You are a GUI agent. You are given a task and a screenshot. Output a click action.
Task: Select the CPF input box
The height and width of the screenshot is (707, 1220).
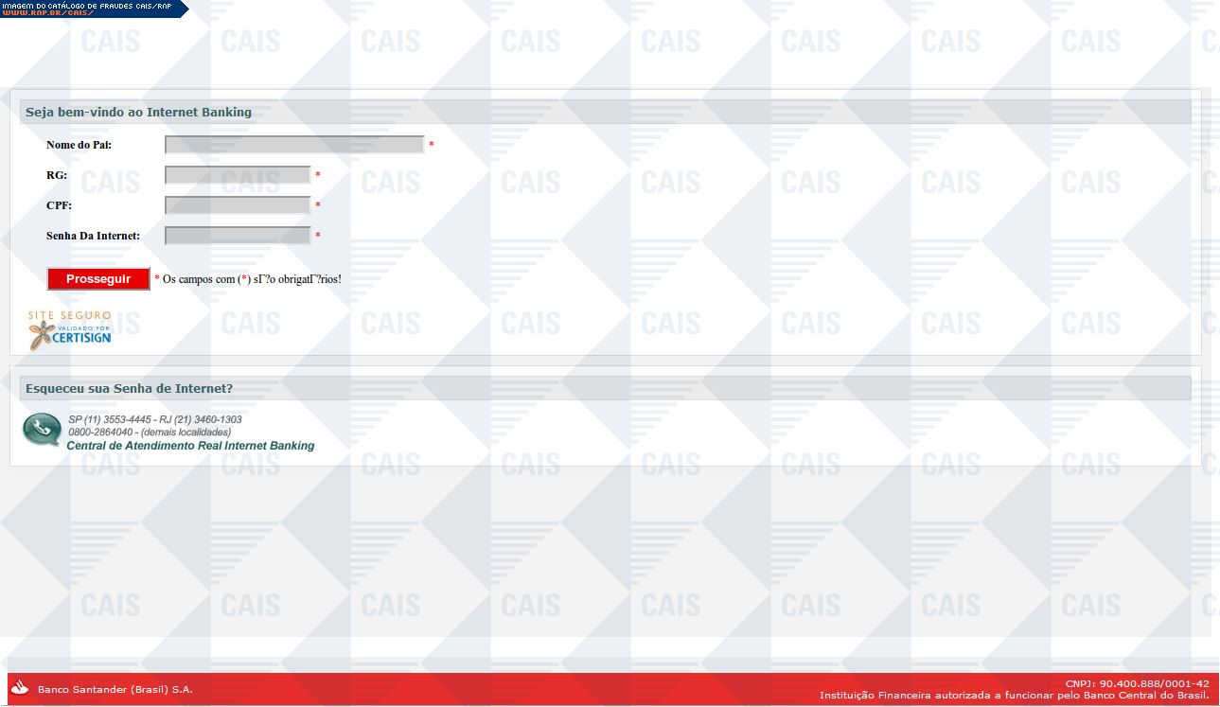238,205
